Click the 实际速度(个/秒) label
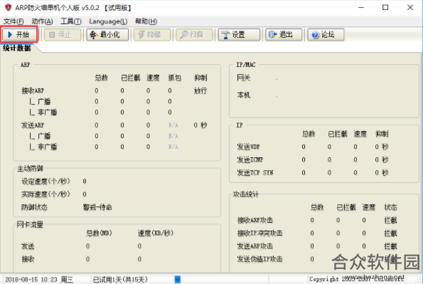The width and height of the screenshot is (423, 284). (45, 194)
